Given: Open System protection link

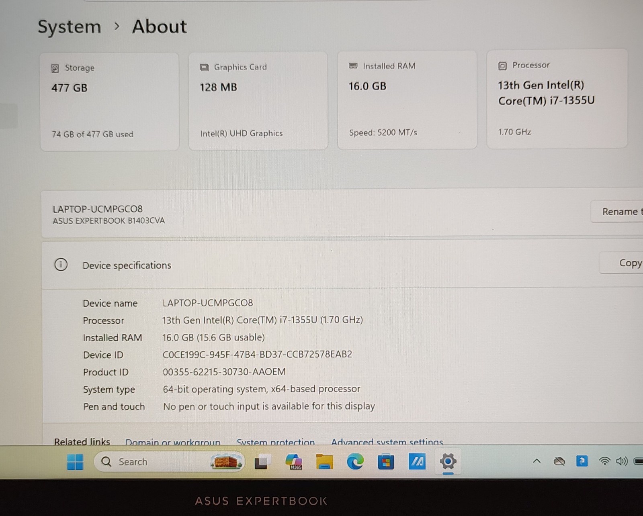Looking at the screenshot, I should (x=276, y=442).
